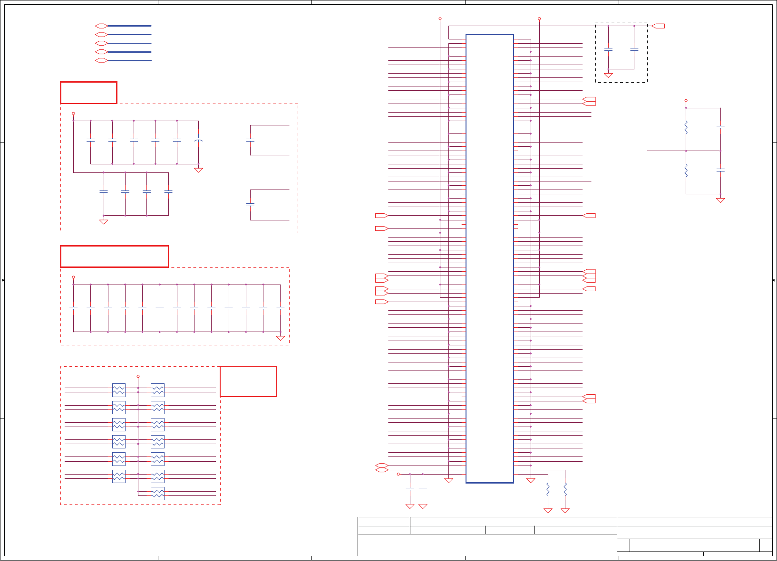Click the red-outlined box beside the resistor network
Screen dimensions: 777x561
click(x=248, y=381)
